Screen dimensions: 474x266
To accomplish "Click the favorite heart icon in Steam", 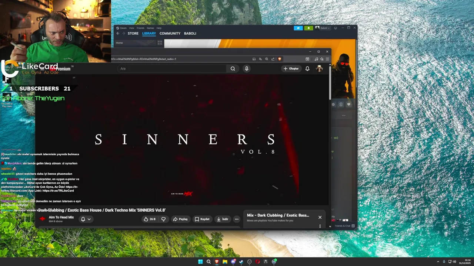I will [x=348, y=105].
